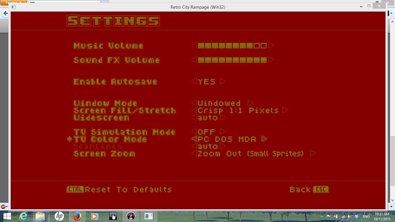Select previous TV Color Mode option
395x222 pixels.
[194, 139]
